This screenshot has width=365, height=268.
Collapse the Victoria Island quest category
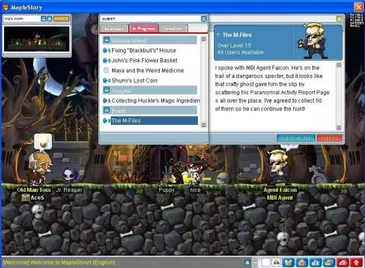pos(106,40)
